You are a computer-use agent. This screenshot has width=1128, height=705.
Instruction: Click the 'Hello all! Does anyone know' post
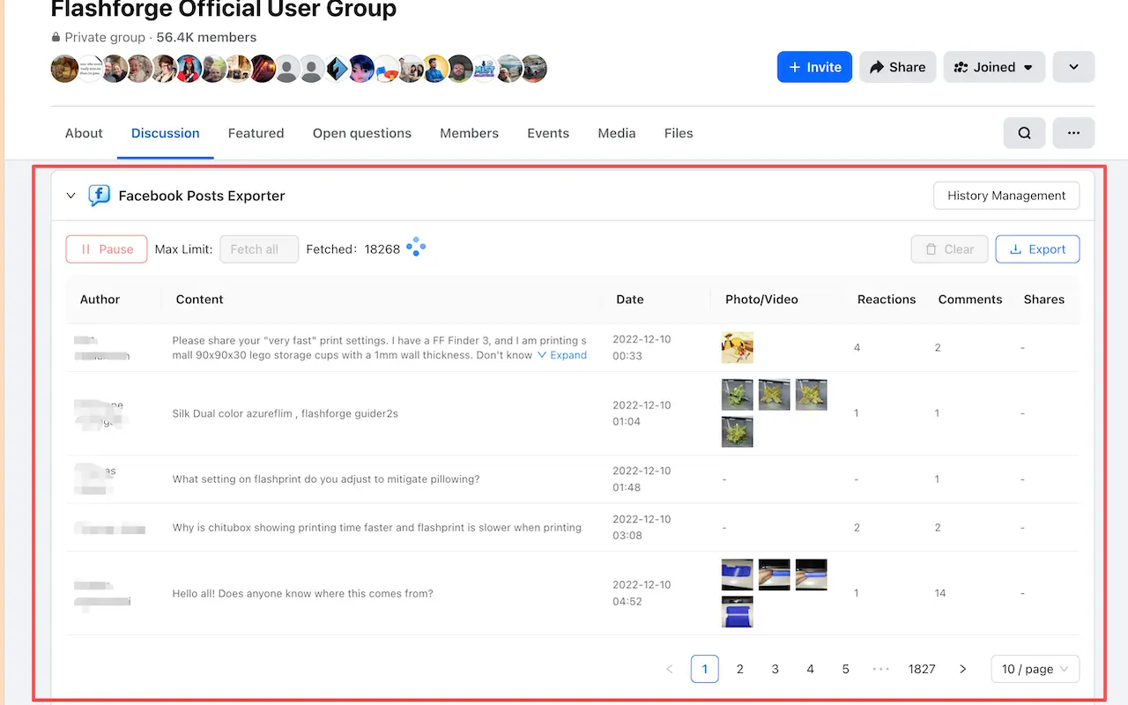click(x=303, y=594)
